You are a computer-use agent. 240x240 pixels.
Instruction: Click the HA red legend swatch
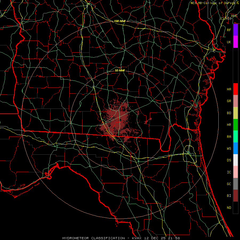(235, 89)
